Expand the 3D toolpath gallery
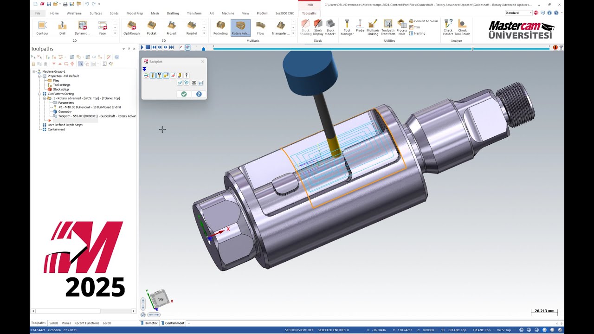Image resolution: width=594 pixels, height=334 pixels. pyautogui.click(x=204, y=33)
